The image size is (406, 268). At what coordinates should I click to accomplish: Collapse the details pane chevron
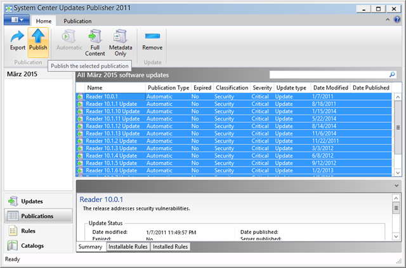click(396, 186)
